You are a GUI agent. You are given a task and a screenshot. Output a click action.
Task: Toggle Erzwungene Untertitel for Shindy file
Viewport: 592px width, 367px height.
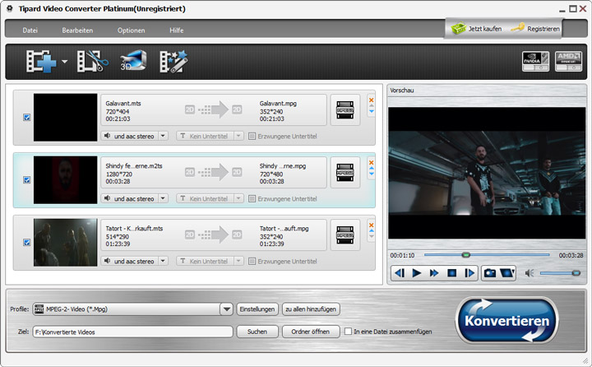(x=252, y=199)
